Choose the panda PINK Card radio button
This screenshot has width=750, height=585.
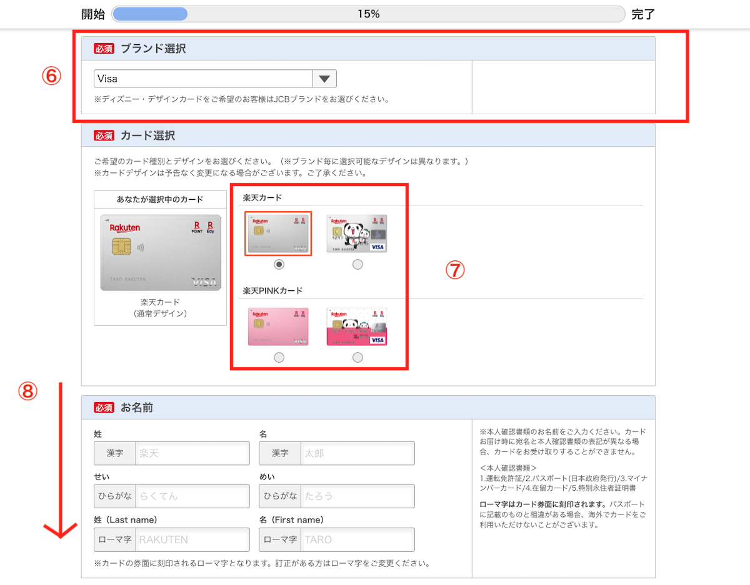tap(357, 357)
